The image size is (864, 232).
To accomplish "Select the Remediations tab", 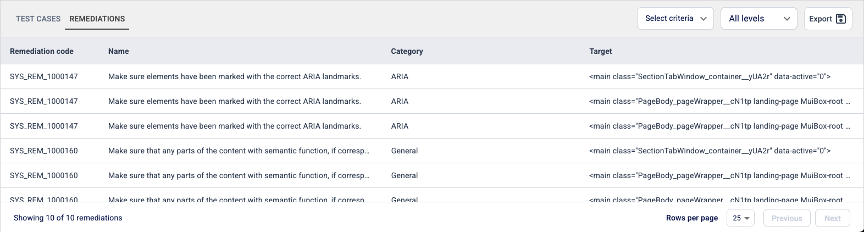I will pos(97,19).
